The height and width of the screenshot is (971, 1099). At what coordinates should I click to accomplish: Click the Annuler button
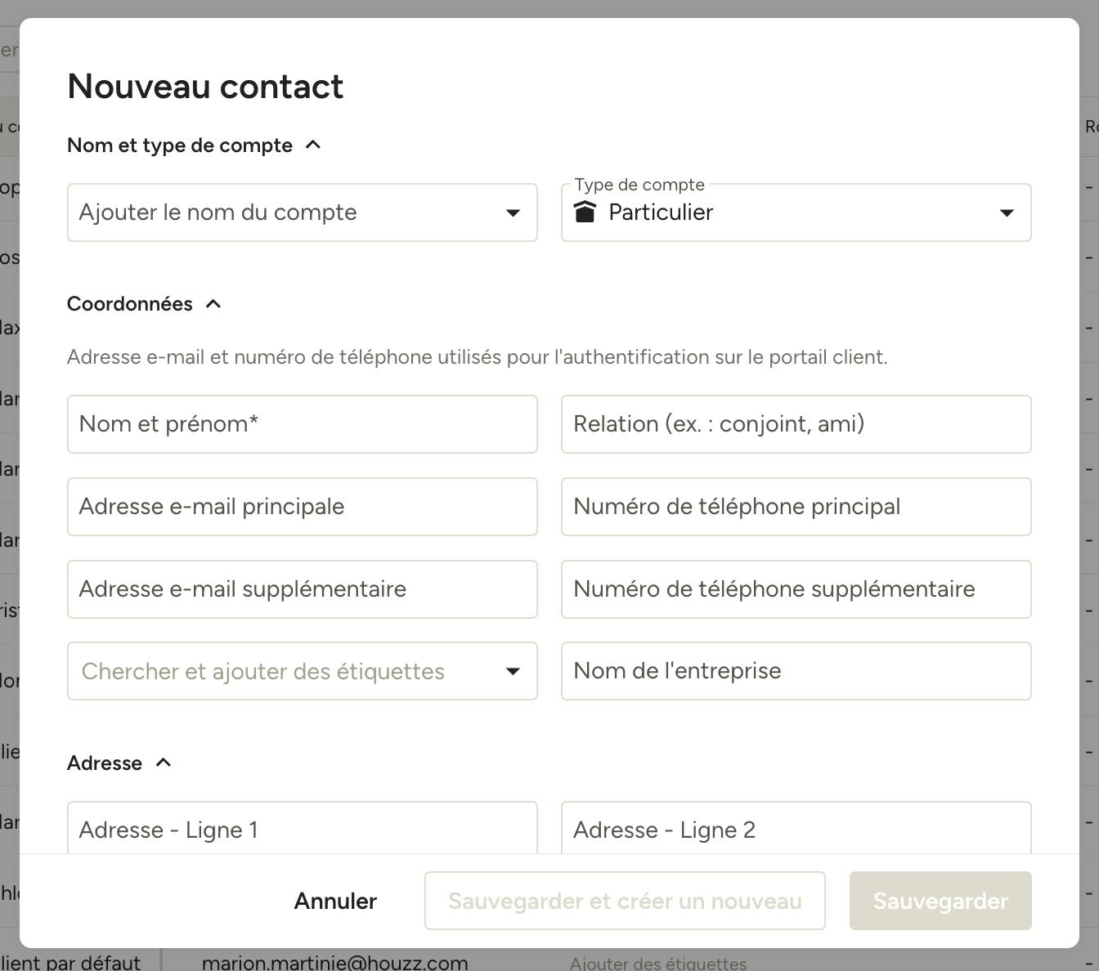[335, 901]
